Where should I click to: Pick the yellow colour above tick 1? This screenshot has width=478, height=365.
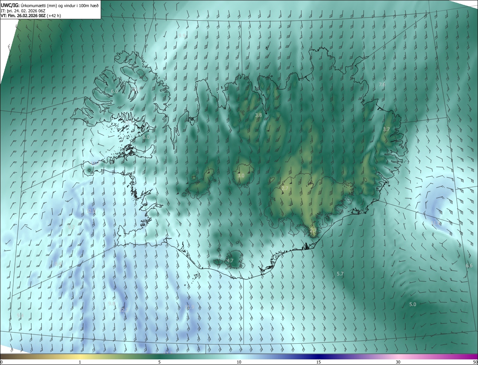tap(80, 356)
